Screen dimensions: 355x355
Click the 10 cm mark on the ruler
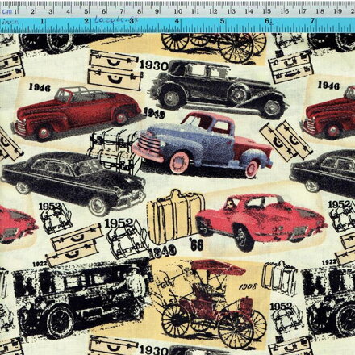coord(177,11)
